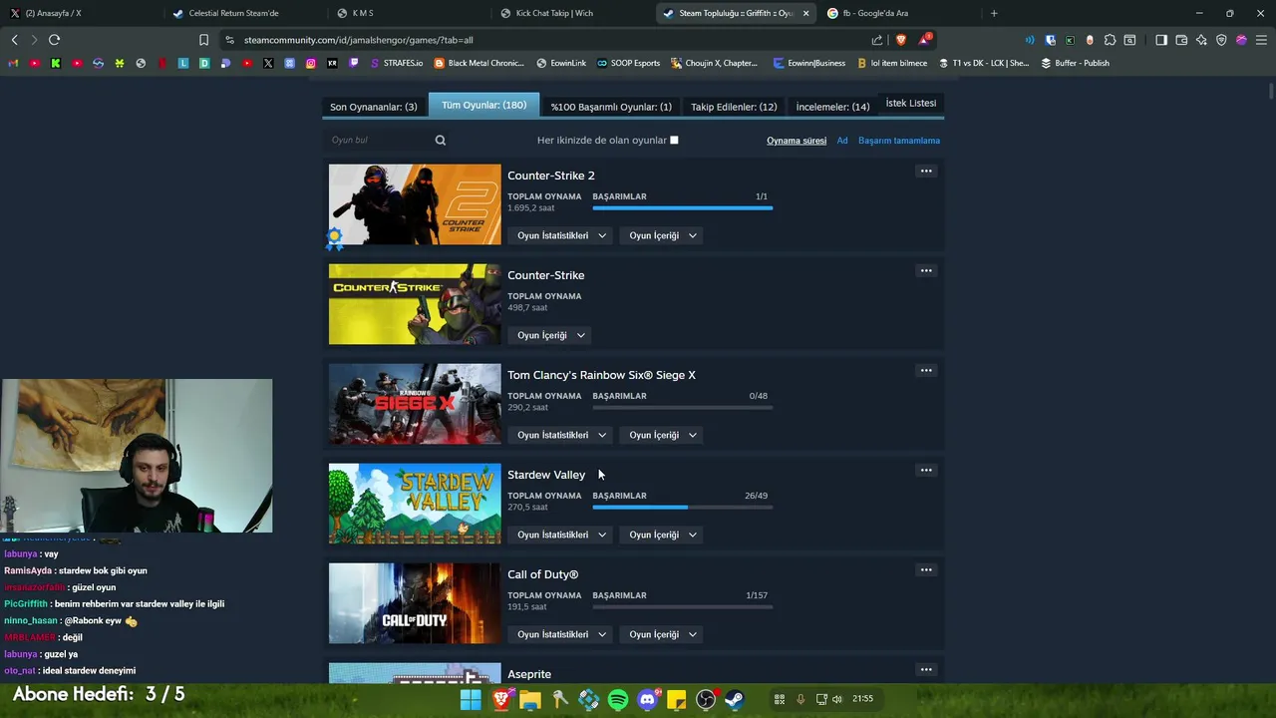Expand Rainbow Six Siege Oyun İçeriği dropdown
The width and height of the screenshot is (1276, 718).
pos(662,435)
